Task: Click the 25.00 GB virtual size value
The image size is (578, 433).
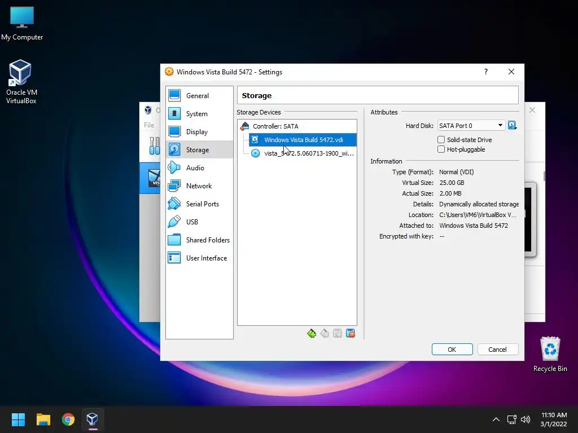Action: pos(452,183)
